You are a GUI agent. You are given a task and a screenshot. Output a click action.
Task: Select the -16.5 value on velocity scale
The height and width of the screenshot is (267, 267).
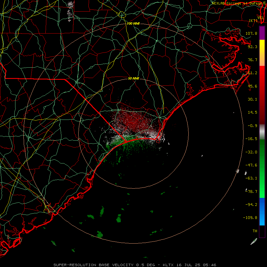click(x=251, y=139)
